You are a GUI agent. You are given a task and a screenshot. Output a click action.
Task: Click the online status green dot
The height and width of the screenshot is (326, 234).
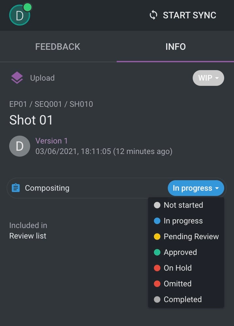(x=28, y=7)
